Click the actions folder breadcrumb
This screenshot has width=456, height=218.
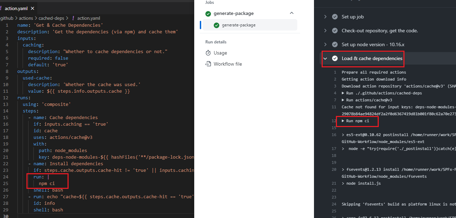pos(26,18)
